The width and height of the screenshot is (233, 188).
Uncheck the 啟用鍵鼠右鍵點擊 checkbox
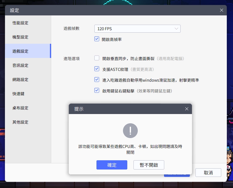click(97, 91)
